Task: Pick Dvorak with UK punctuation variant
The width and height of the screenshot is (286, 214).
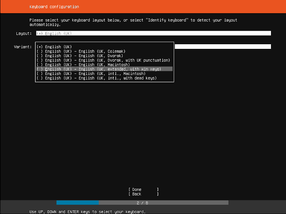Action: coord(103,60)
